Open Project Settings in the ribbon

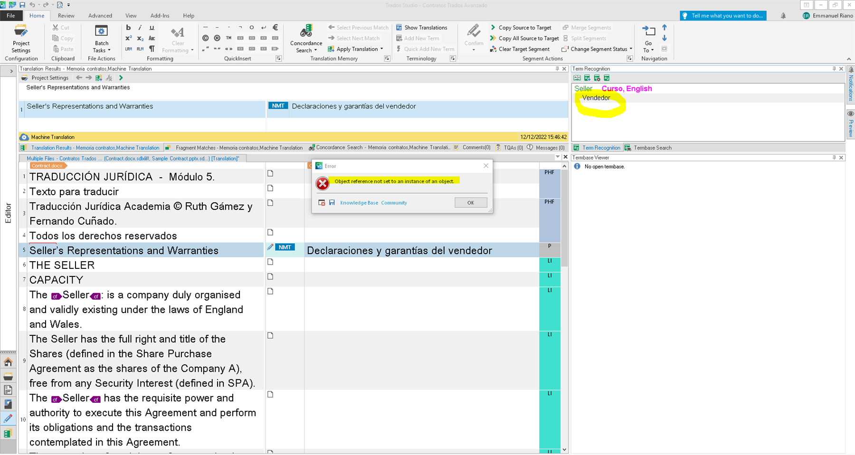point(21,38)
